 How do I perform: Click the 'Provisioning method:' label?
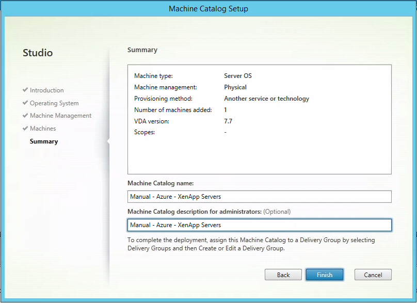[163, 99]
